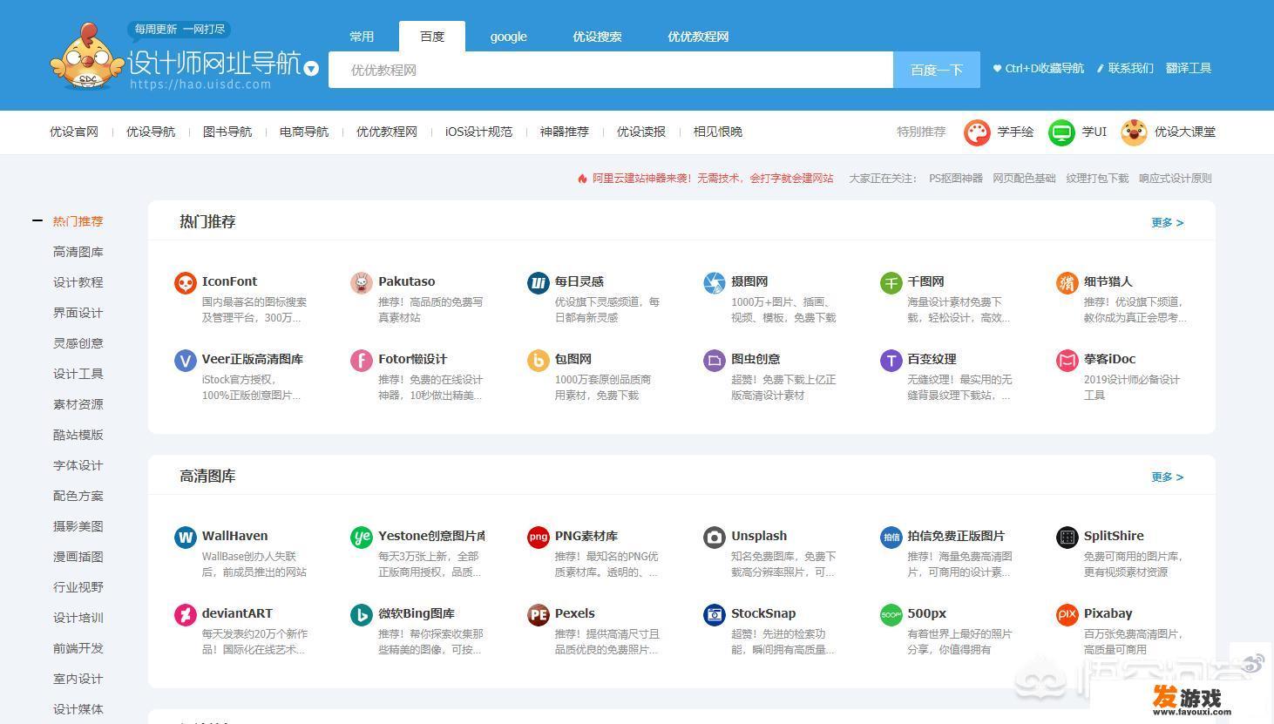
Task: Select 高清图库 in left sidebar
Action: coord(78,252)
